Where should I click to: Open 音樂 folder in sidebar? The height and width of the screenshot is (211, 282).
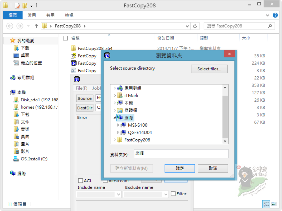(x=25, y=129)
